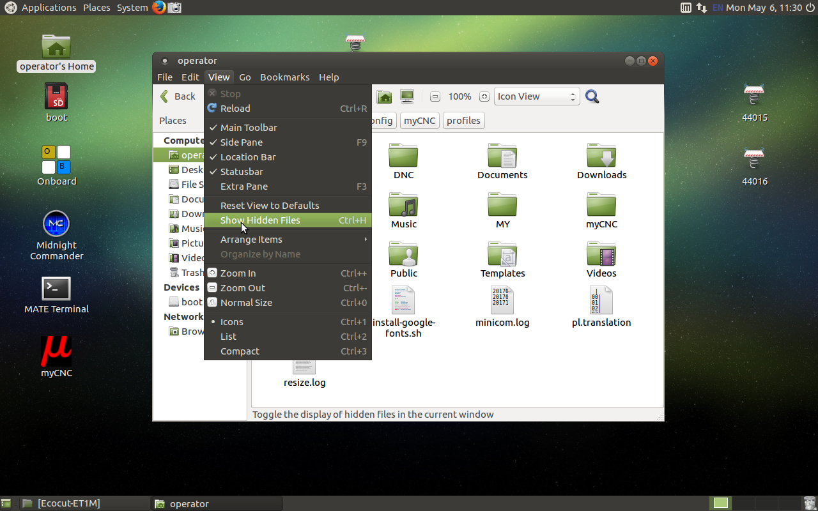Viewport: 818px width, 511px height.
Task: Toggle Side Pane visibility
Action: pos(242,142)
